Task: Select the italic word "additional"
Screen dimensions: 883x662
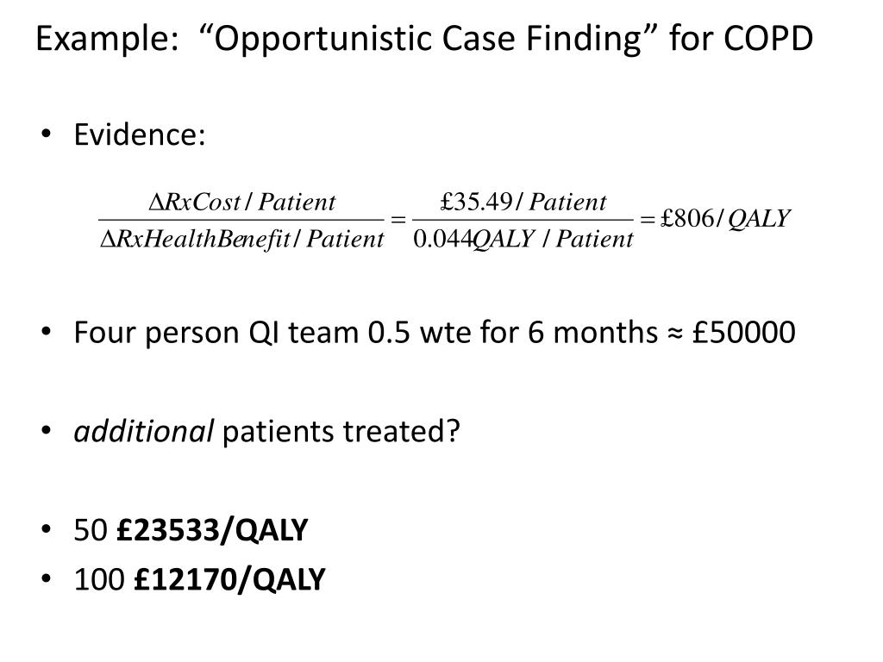Action: pos(143,431)
